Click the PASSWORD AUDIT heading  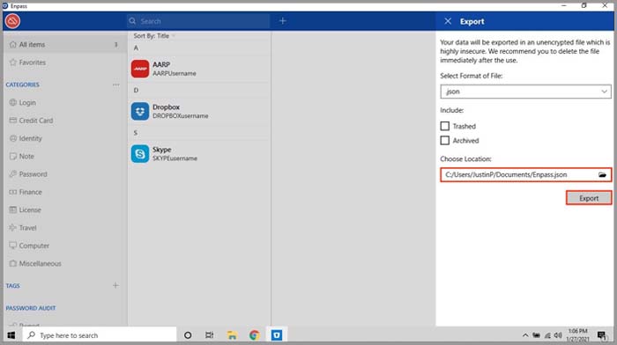pyautogui.click(x=31, y=308)
